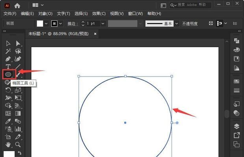Open the 文件(F) menu
This screenshot has width=244, height=157.
(x=10, y=14)
